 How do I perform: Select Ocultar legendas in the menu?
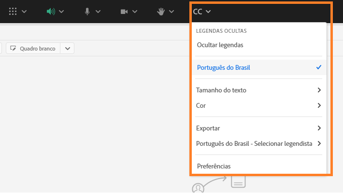220,45
